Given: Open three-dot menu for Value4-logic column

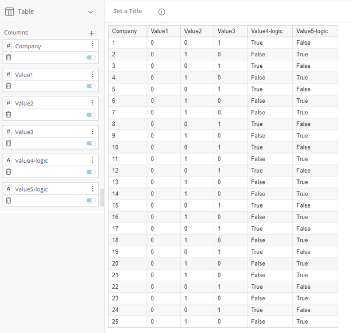Looking at the screenshot, I should pos(92,160).
